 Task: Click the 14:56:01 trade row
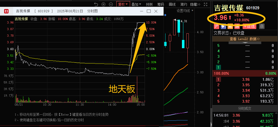click(x=245, y=115)
